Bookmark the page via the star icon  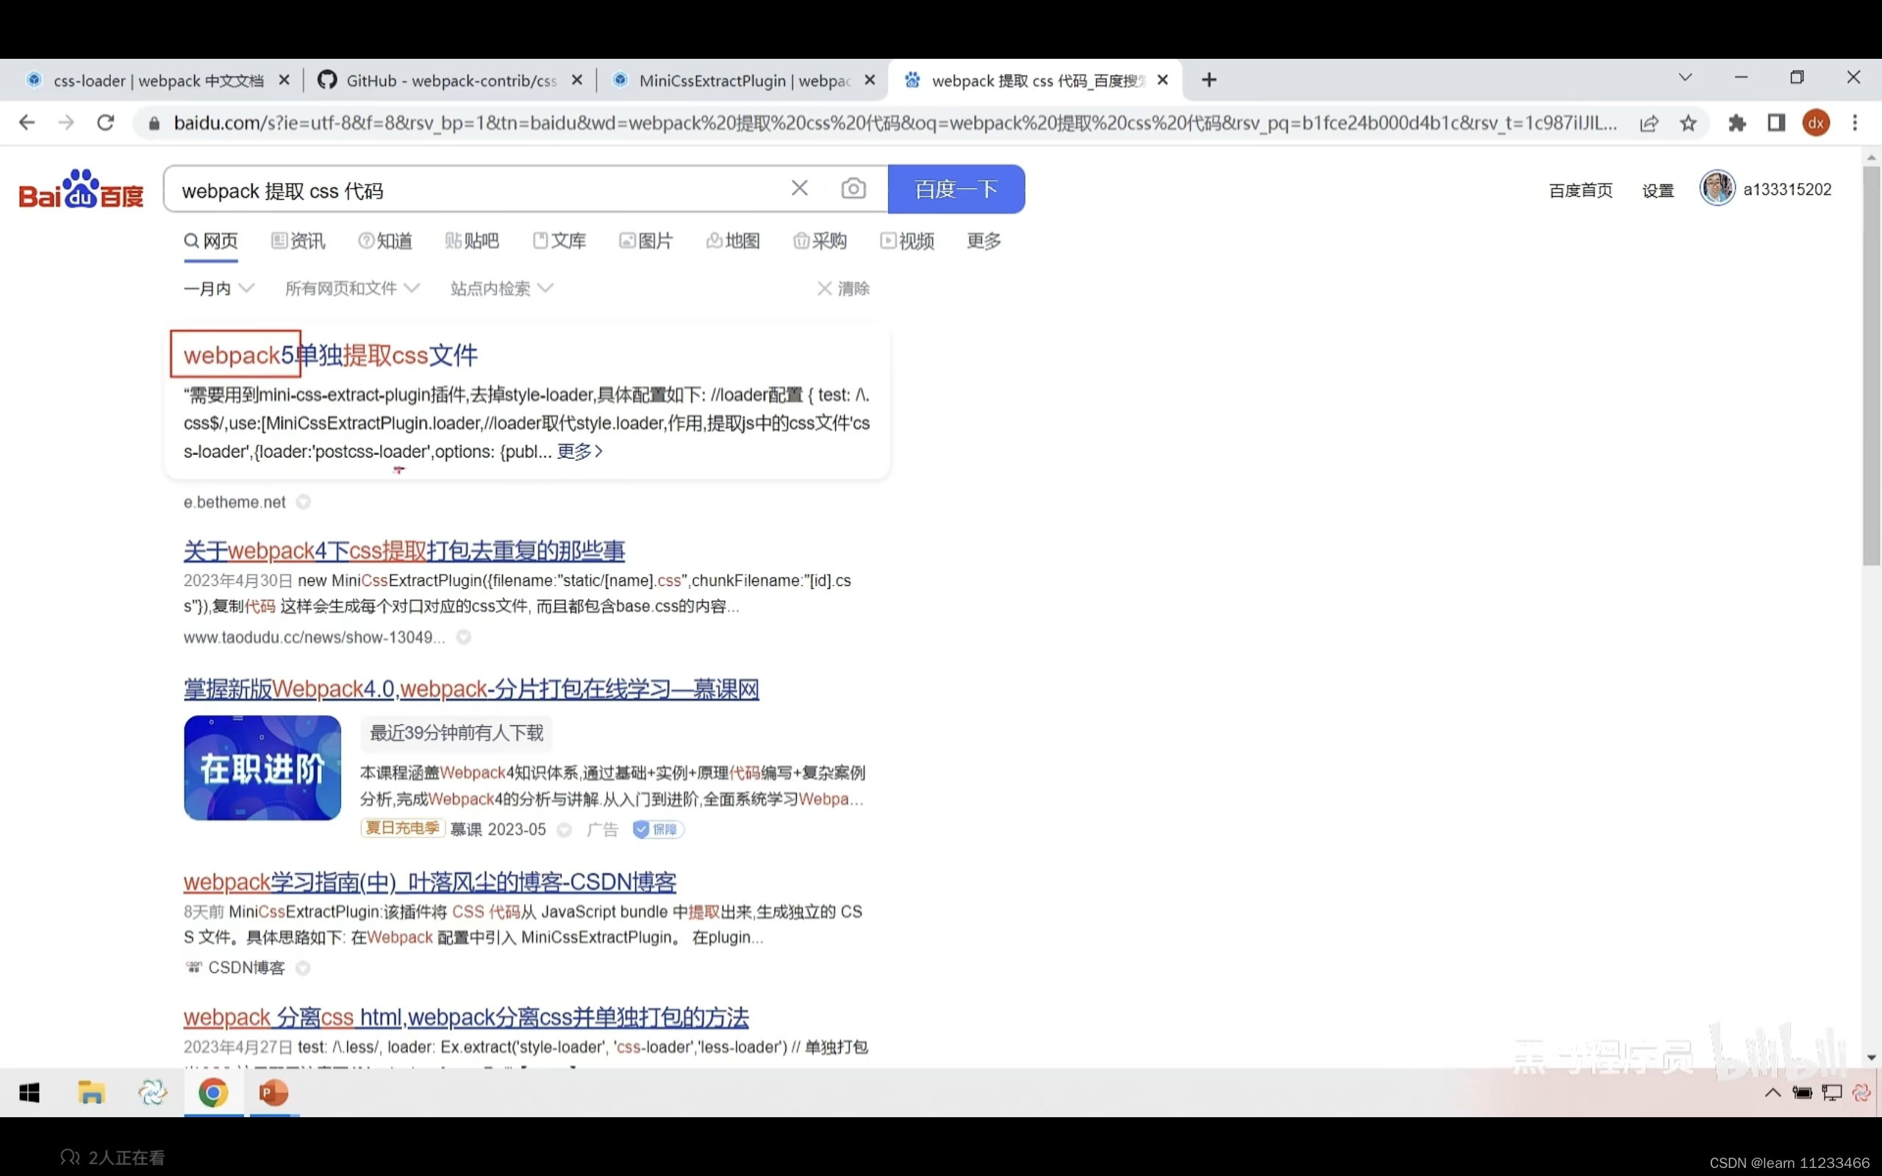[x=1688, y=122]
